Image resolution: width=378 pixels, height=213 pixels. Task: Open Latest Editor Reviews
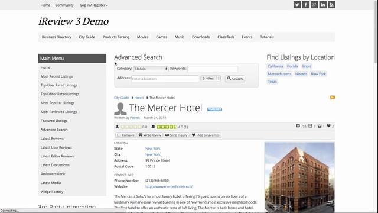pos(57,156)
